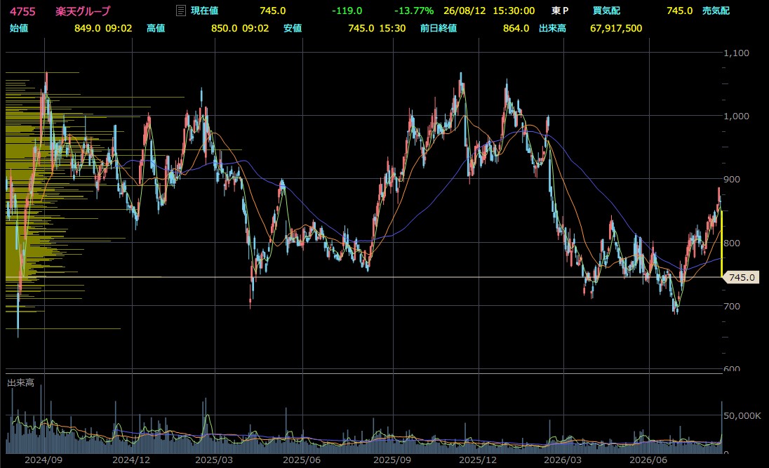The width and height of the screenshot is (769, 468).
Task: Click the previous close value 864.0
Action: tap(516, 29)
